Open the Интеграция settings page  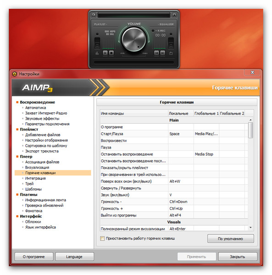35,178
